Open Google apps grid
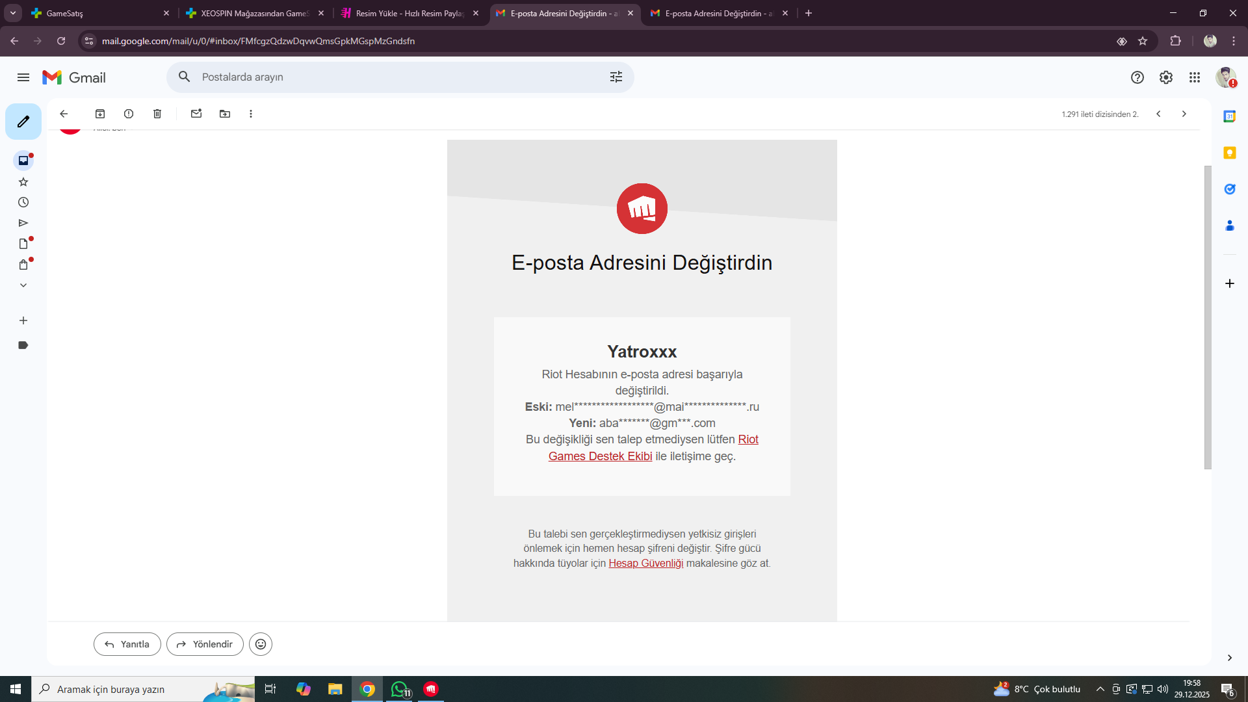 coord(1195,77)
